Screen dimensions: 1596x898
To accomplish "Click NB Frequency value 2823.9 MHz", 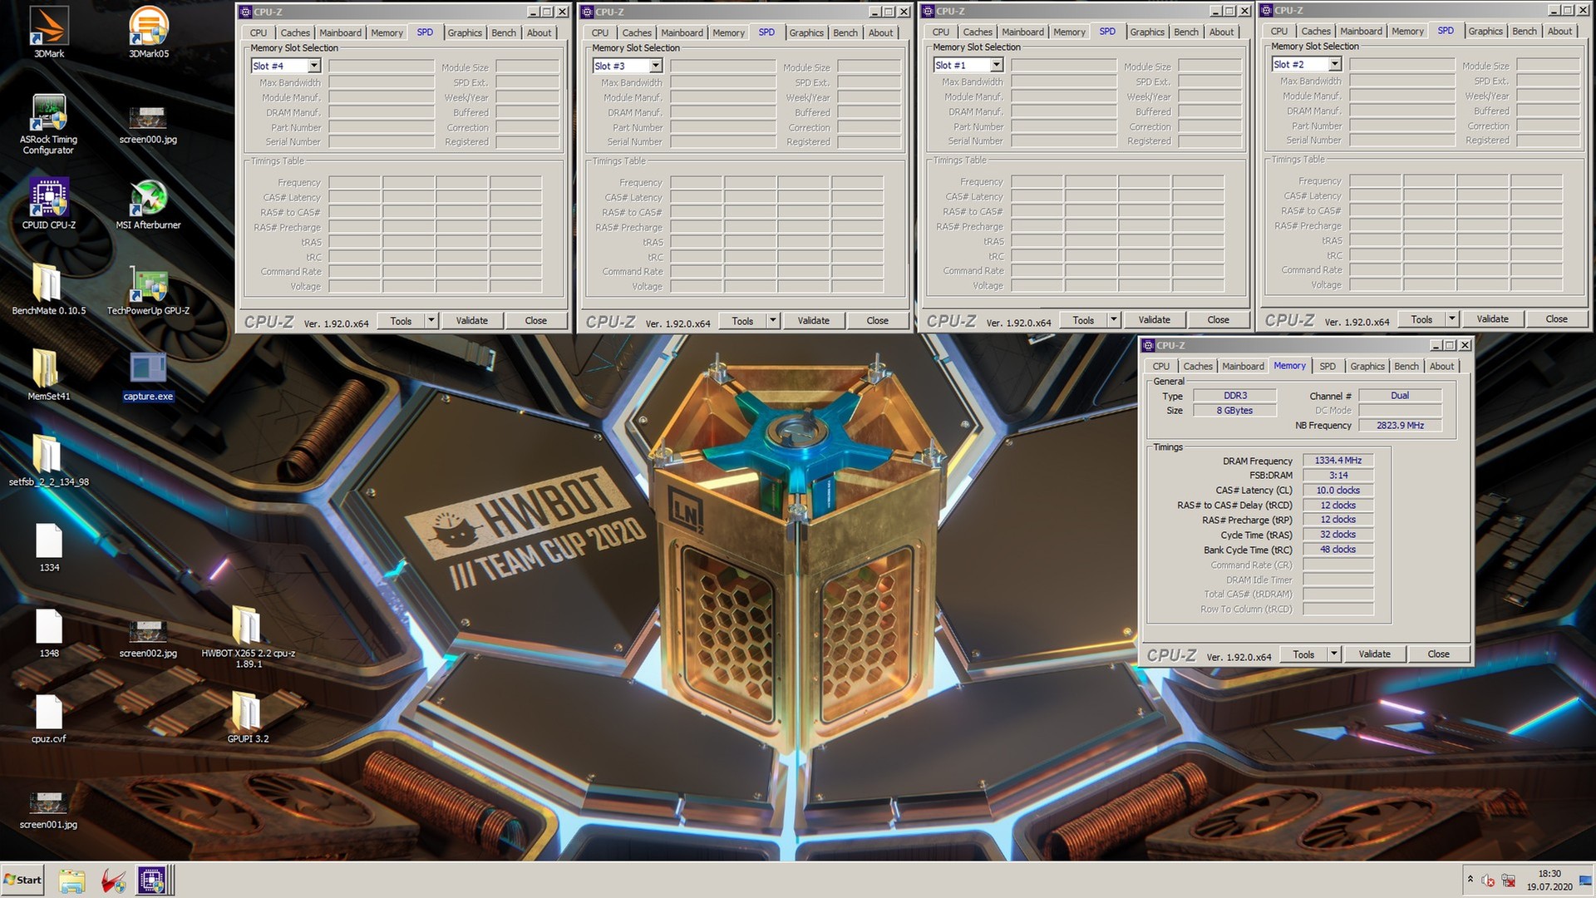I will (x=1400, y=425).
